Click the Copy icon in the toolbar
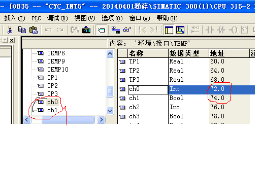Screen dimensions: 260x195 22,30
